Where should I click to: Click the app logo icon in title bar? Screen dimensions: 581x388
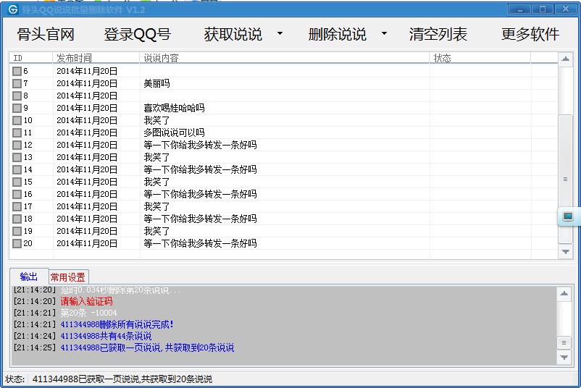(x=12, y=9)
